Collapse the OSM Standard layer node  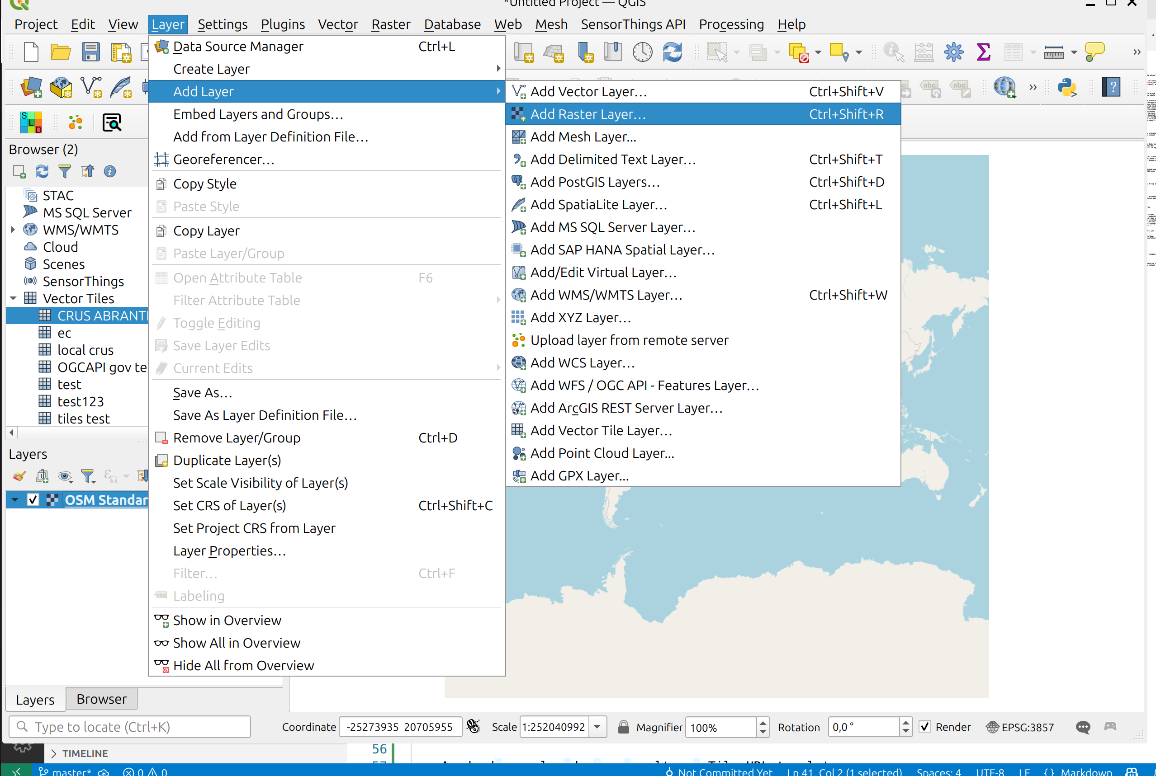(15, 500)
